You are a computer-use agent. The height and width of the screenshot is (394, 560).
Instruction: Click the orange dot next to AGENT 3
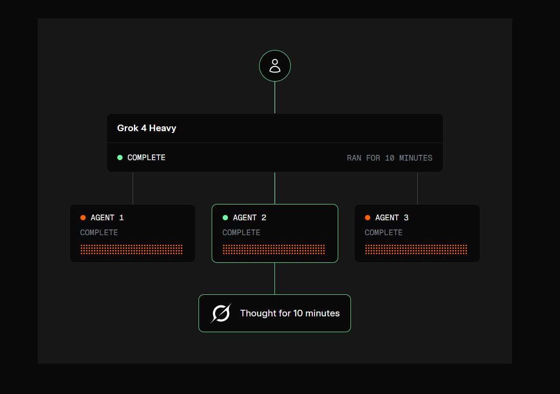[368, 218]
